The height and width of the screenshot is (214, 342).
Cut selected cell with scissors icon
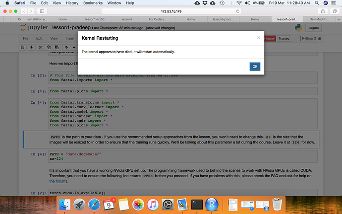coord(41,47)
